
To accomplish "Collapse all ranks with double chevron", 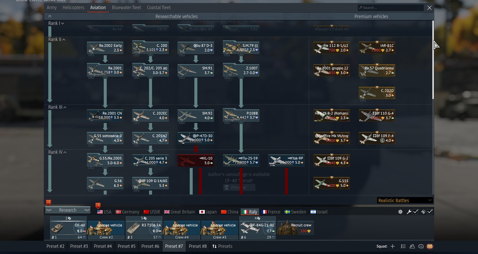I will point(50,16).
